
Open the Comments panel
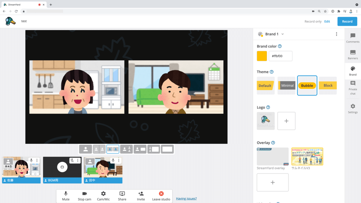pyautogui.click(x=353, y=38)
